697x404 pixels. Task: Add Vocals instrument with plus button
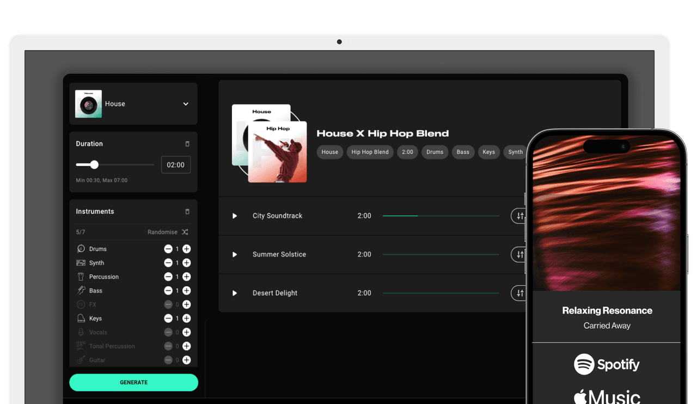click(x=186, y=332)
